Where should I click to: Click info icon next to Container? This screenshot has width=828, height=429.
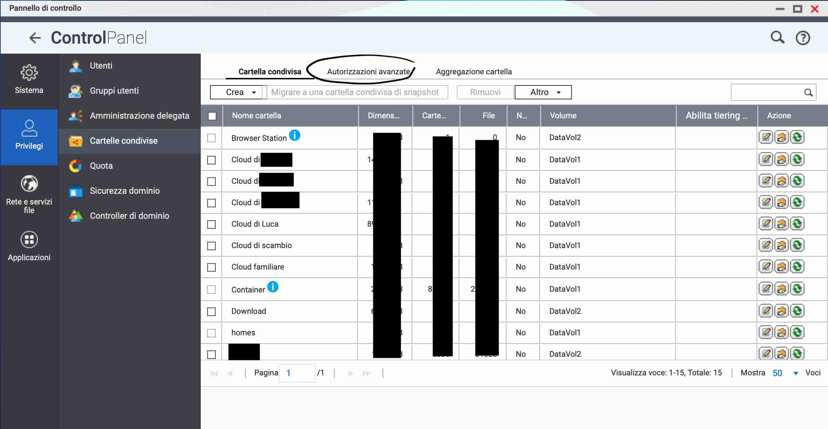point(273,287)
